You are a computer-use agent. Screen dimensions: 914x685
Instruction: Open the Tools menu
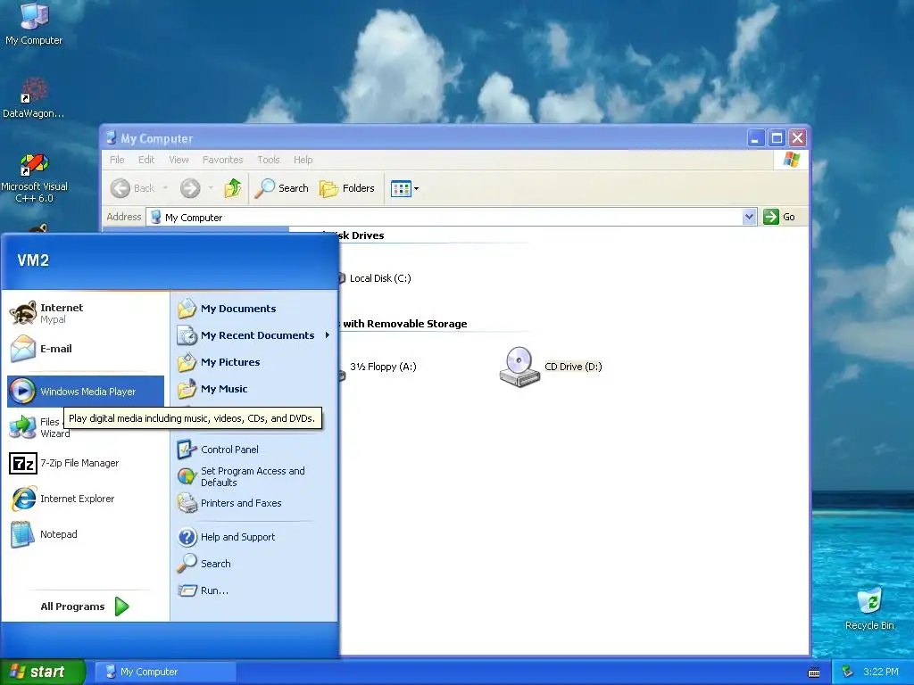[x=269, y=160]
